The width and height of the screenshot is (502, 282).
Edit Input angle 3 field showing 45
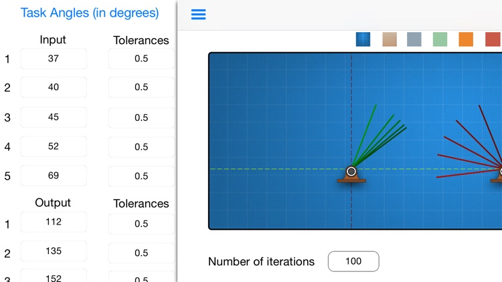54,117
